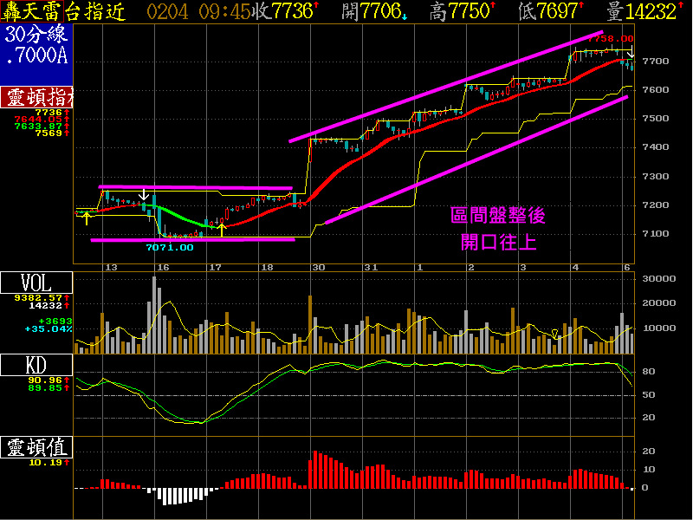Open the 靈頓指標 indicator panel label

point(36,96)
